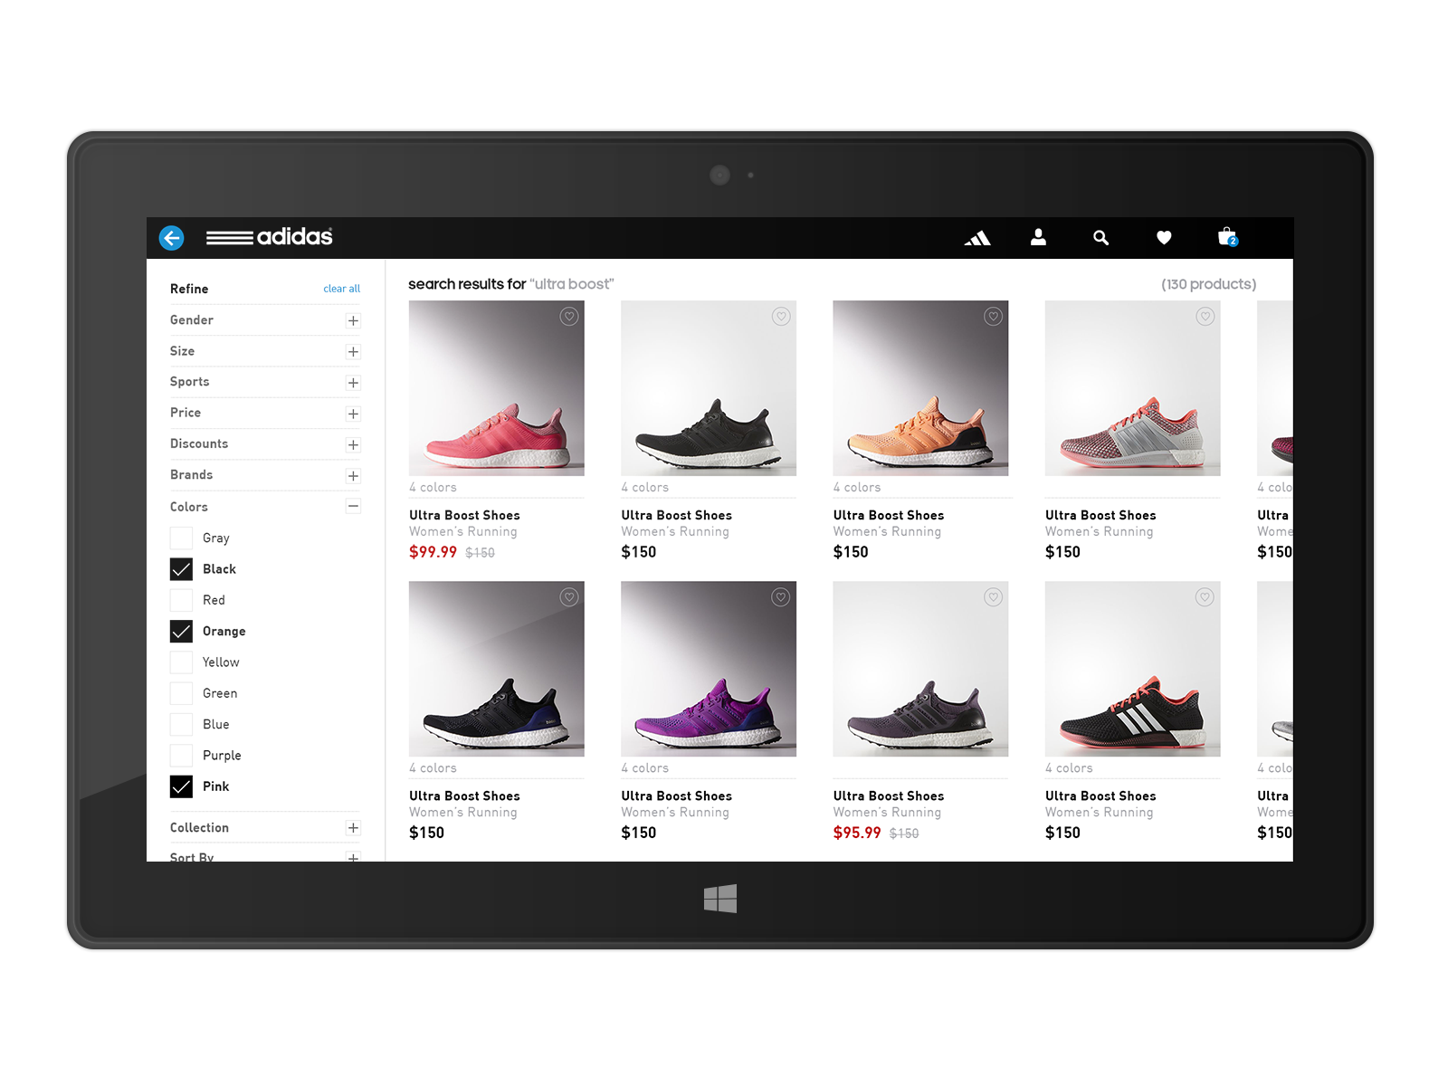
Task: Check the Yellow color filter
Action: [x=181, y=662]
